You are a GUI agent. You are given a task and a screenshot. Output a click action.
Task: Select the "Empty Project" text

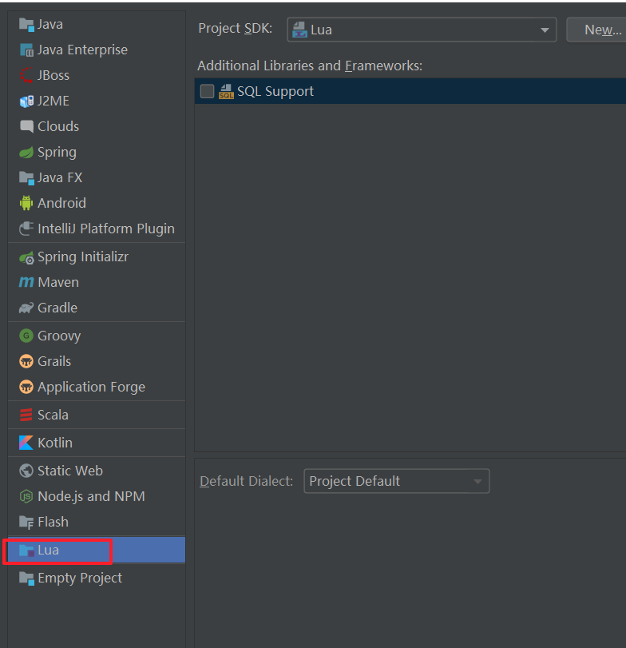click(80, 578)
